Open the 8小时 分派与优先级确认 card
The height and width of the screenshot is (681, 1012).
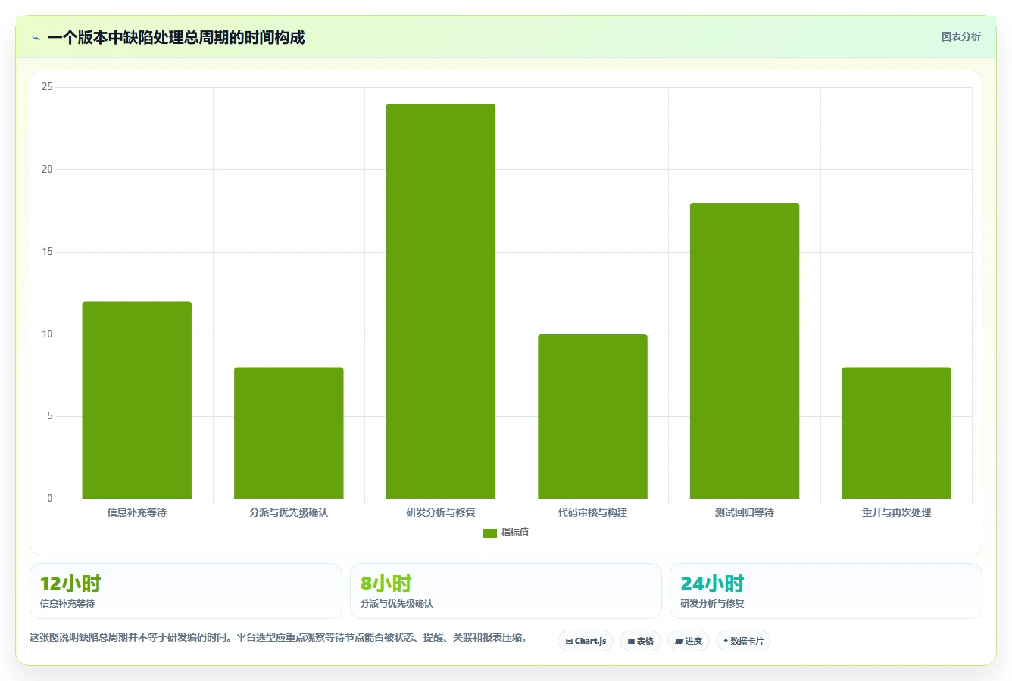[506, 591]
